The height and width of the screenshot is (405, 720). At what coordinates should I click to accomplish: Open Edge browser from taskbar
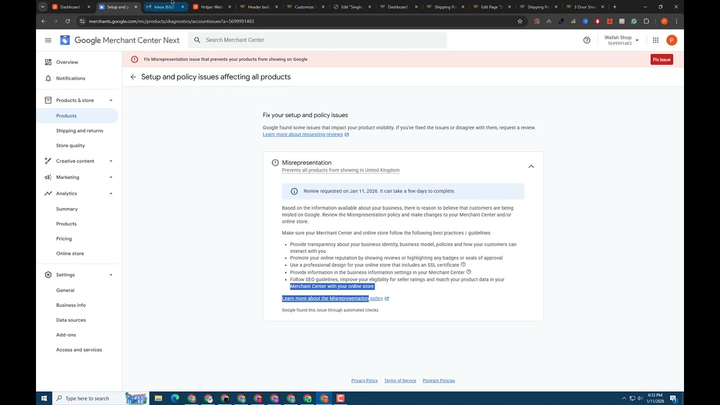click(175, 398)
